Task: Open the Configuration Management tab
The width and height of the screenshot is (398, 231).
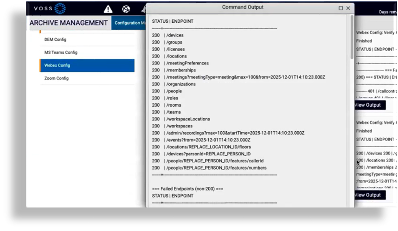Action: [128, 23]
